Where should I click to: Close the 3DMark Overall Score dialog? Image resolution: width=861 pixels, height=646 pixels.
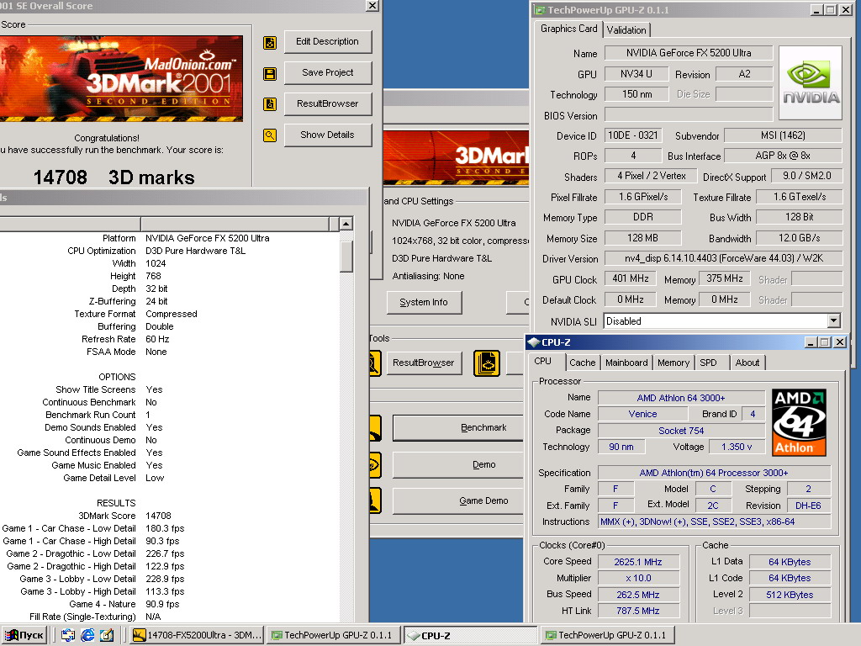372,6
